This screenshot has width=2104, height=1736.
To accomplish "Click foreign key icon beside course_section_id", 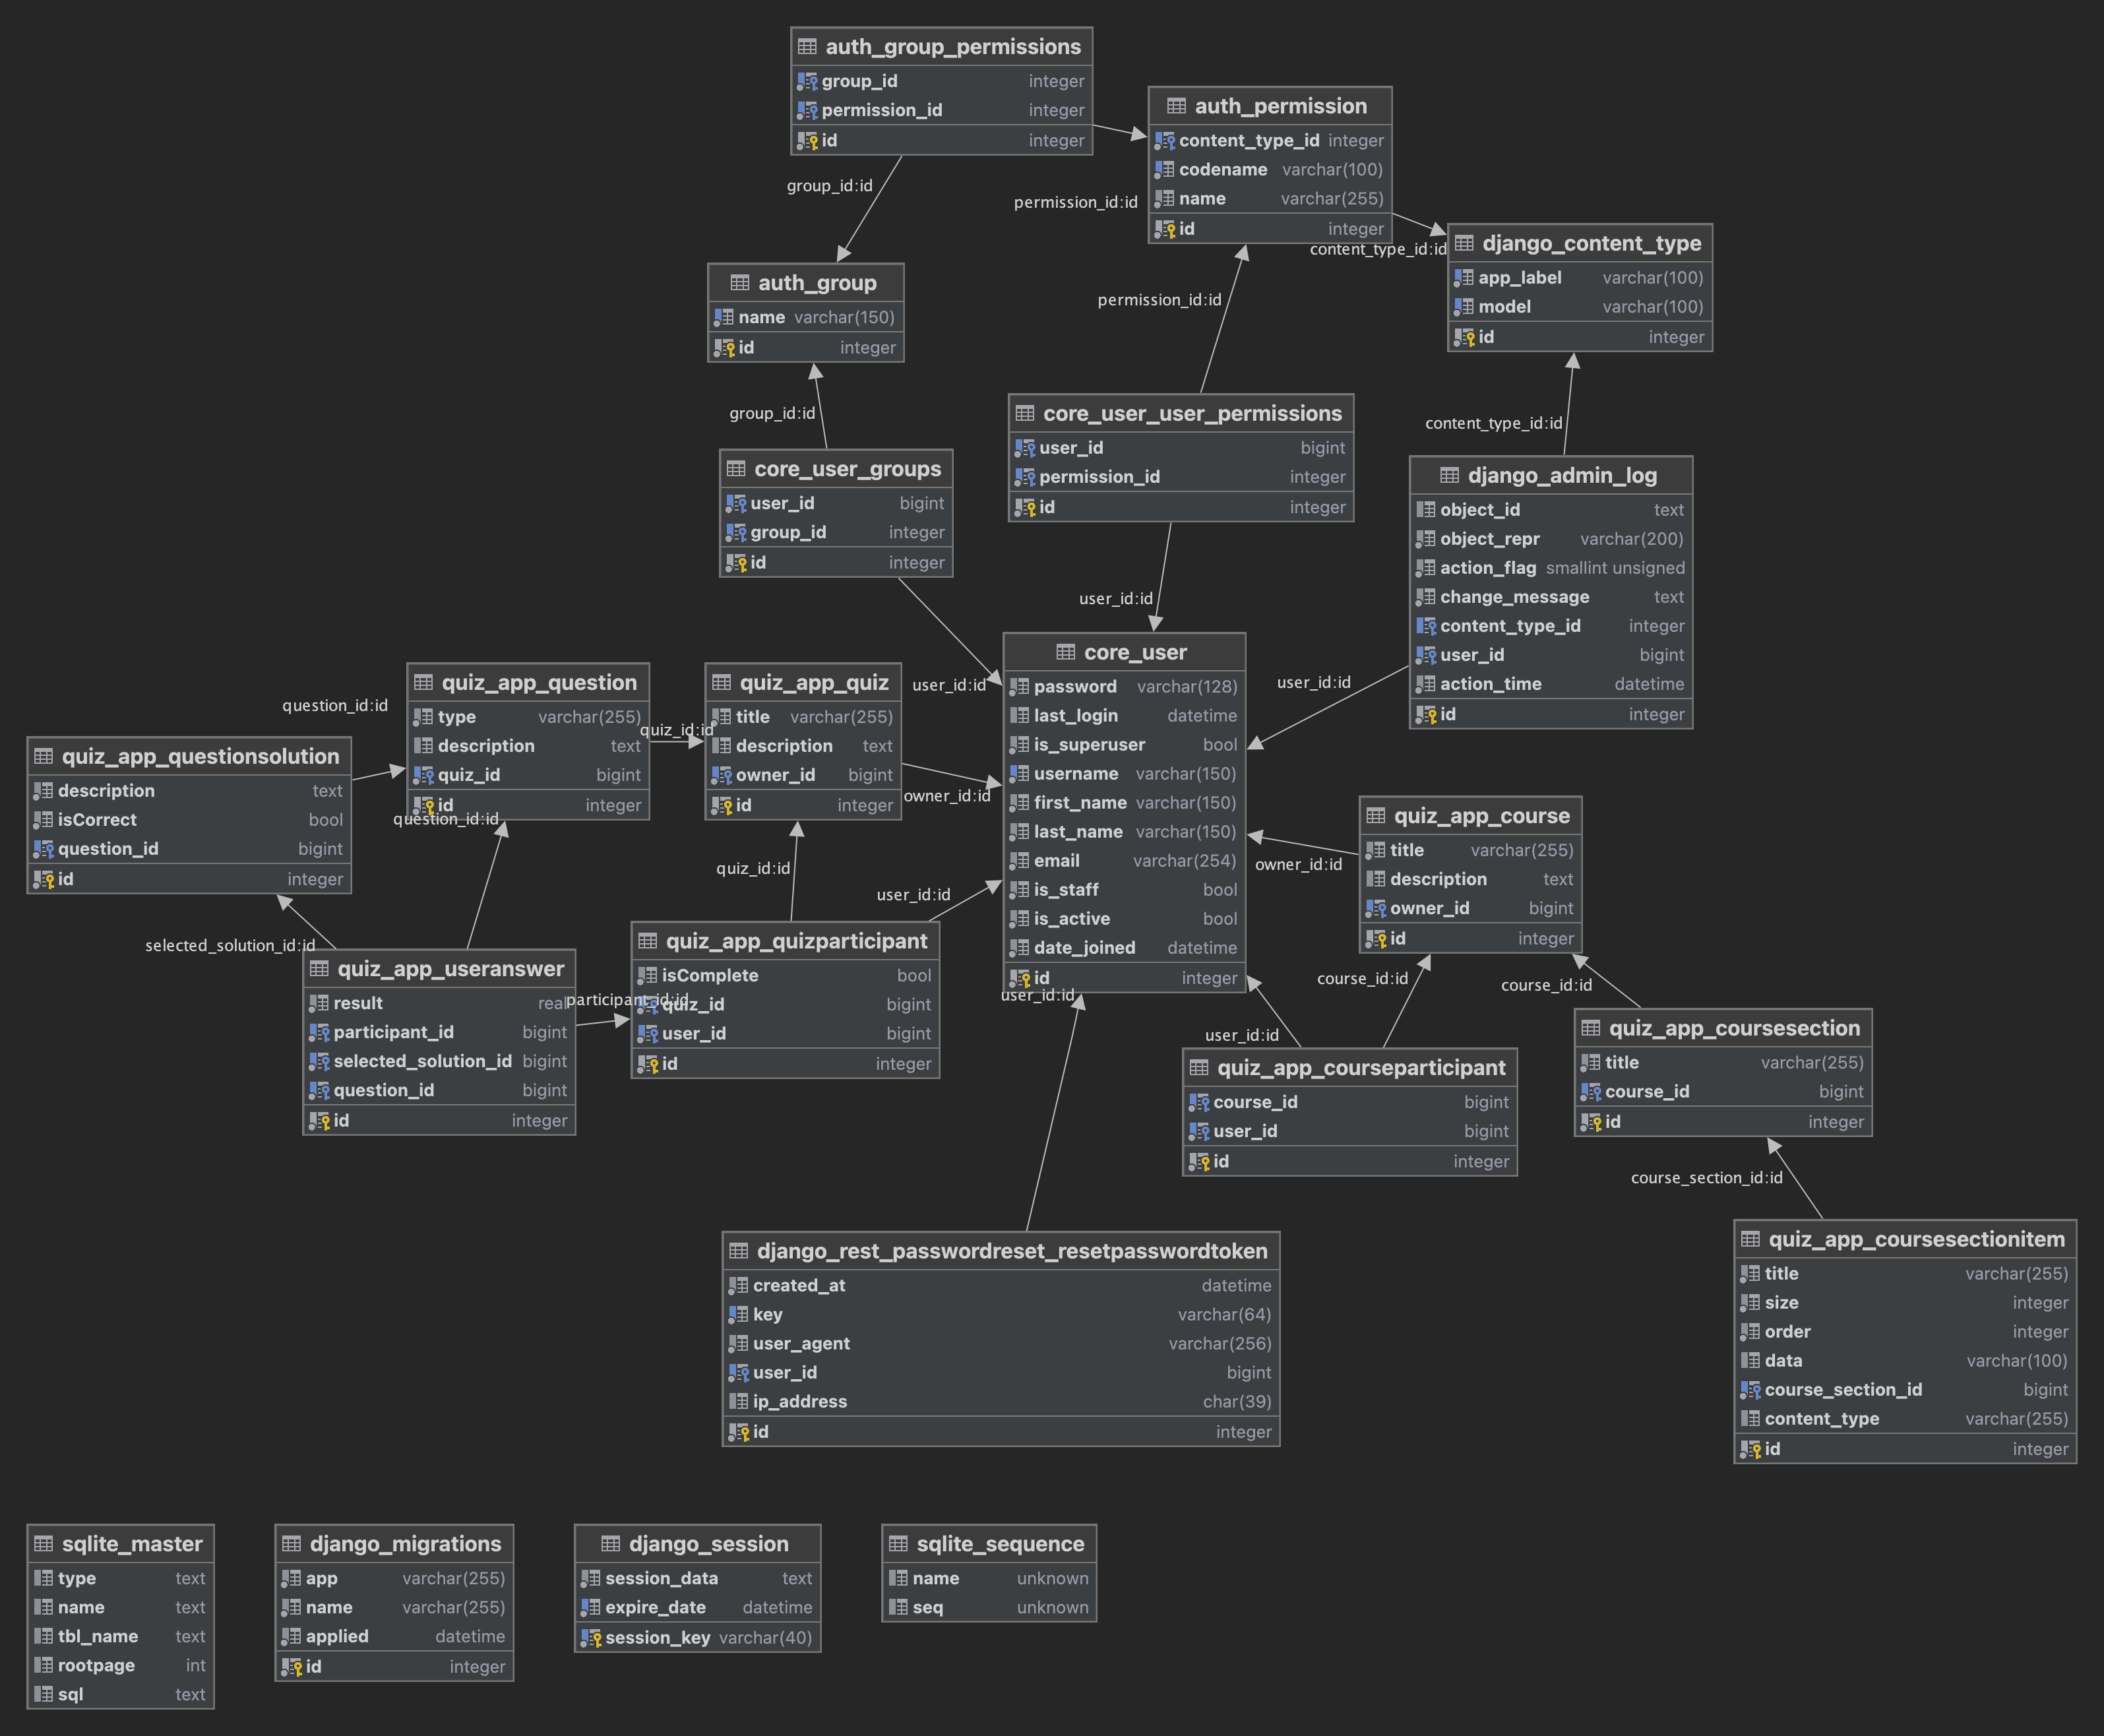I will [1750, 1390].
